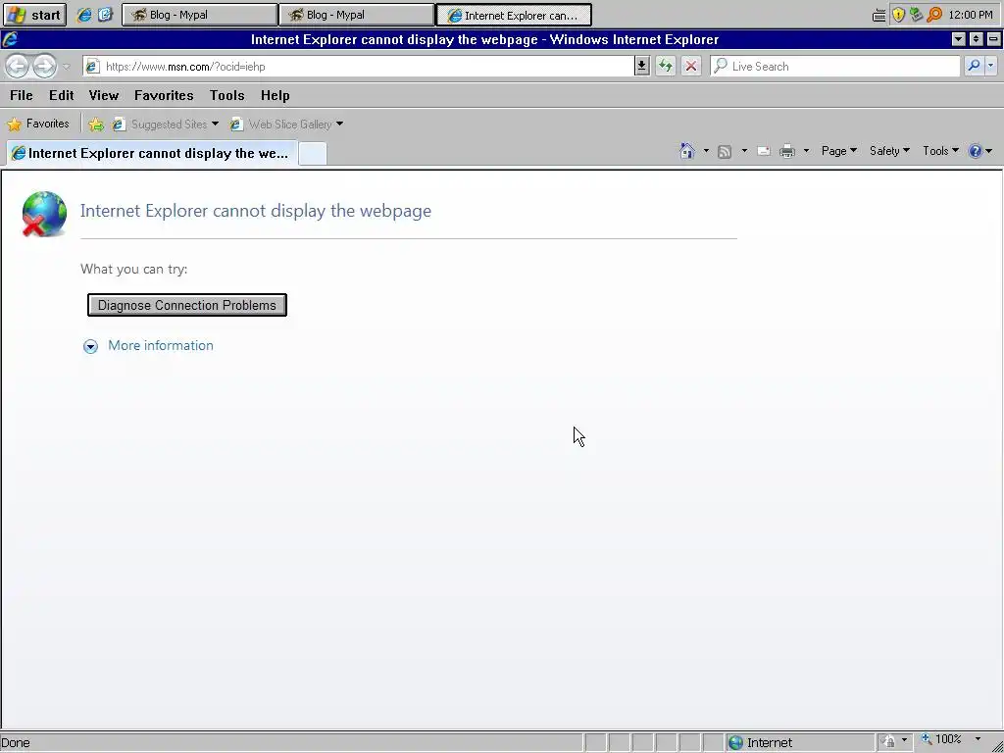Click the globe with red X error icon
The height and width of the screenshot is (753, 1004).
43,213
